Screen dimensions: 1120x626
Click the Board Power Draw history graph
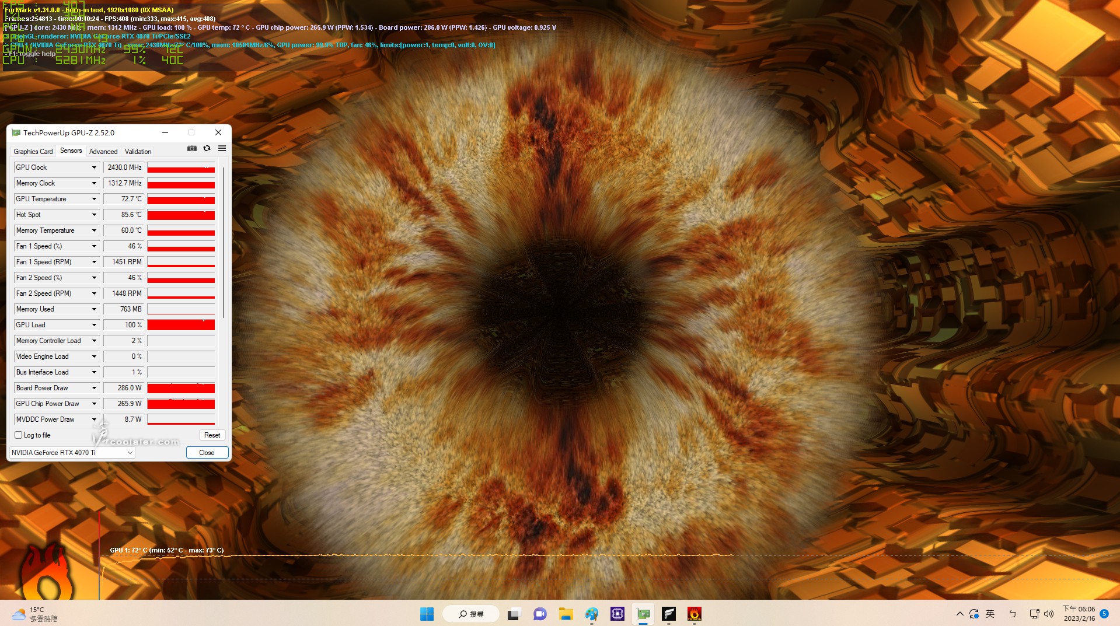pyautogui.click(x=181, y=388)
